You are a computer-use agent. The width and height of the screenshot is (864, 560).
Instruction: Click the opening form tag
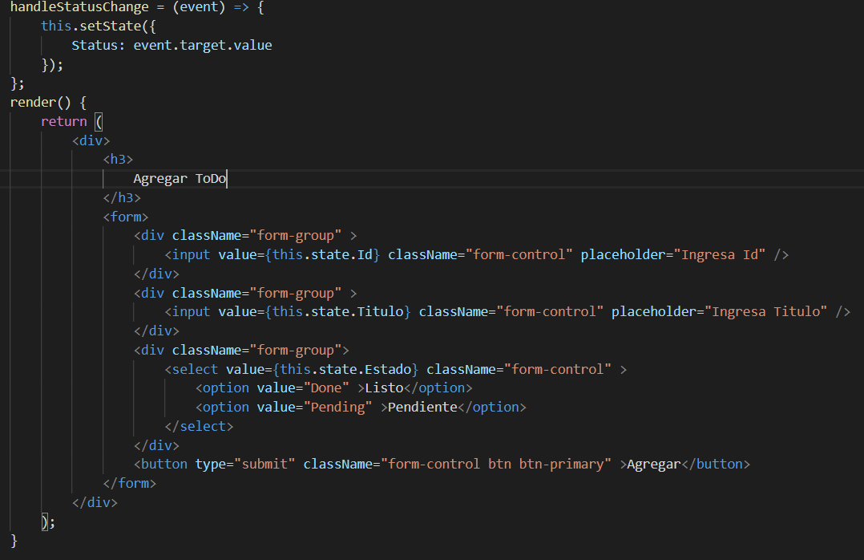coord(125,217)
